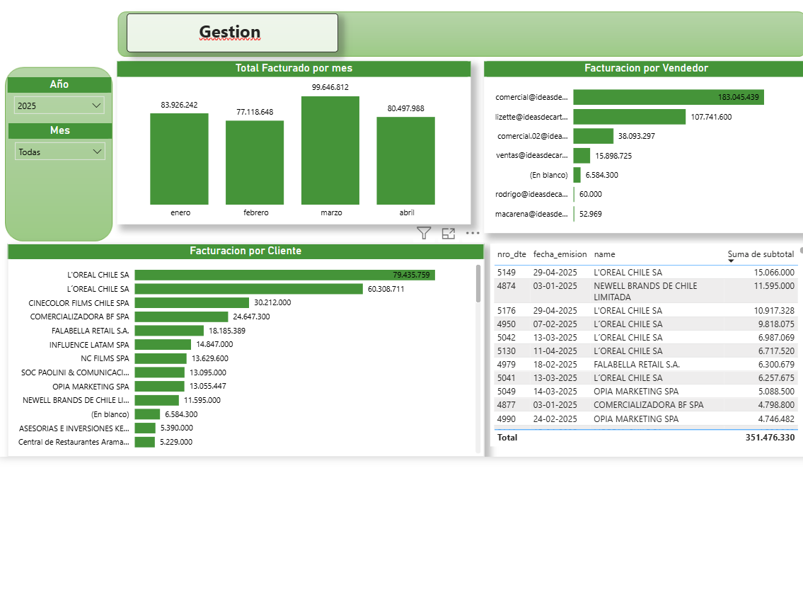Click the fecha_emision column header
Viewport: 803px width, 592px height.
pyautogui.click(x=558, y=254)
